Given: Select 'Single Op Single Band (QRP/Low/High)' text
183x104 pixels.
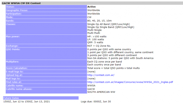Looking at the screenshot, I should tap(111, 27).
